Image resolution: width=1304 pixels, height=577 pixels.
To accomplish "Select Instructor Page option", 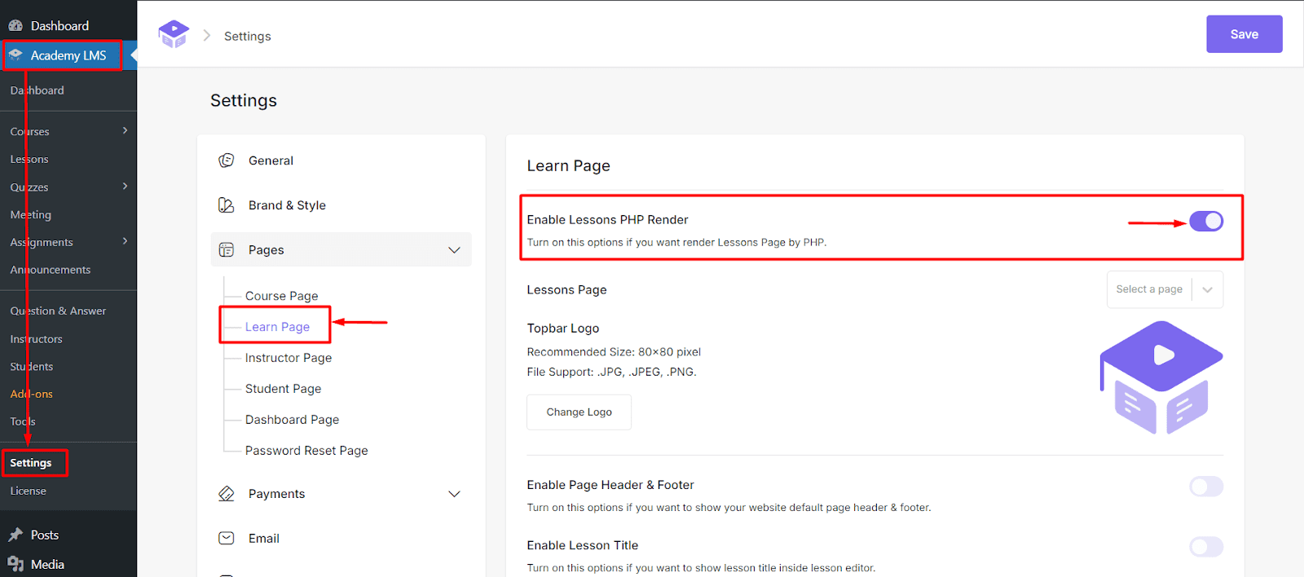I will click(x=289, y=358).
